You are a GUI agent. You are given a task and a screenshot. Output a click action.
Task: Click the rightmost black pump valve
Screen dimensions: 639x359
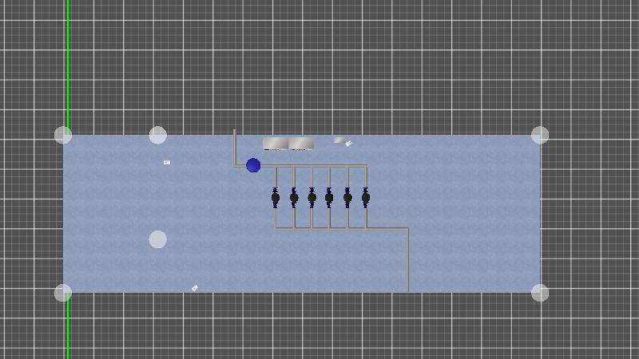(366, 197)
